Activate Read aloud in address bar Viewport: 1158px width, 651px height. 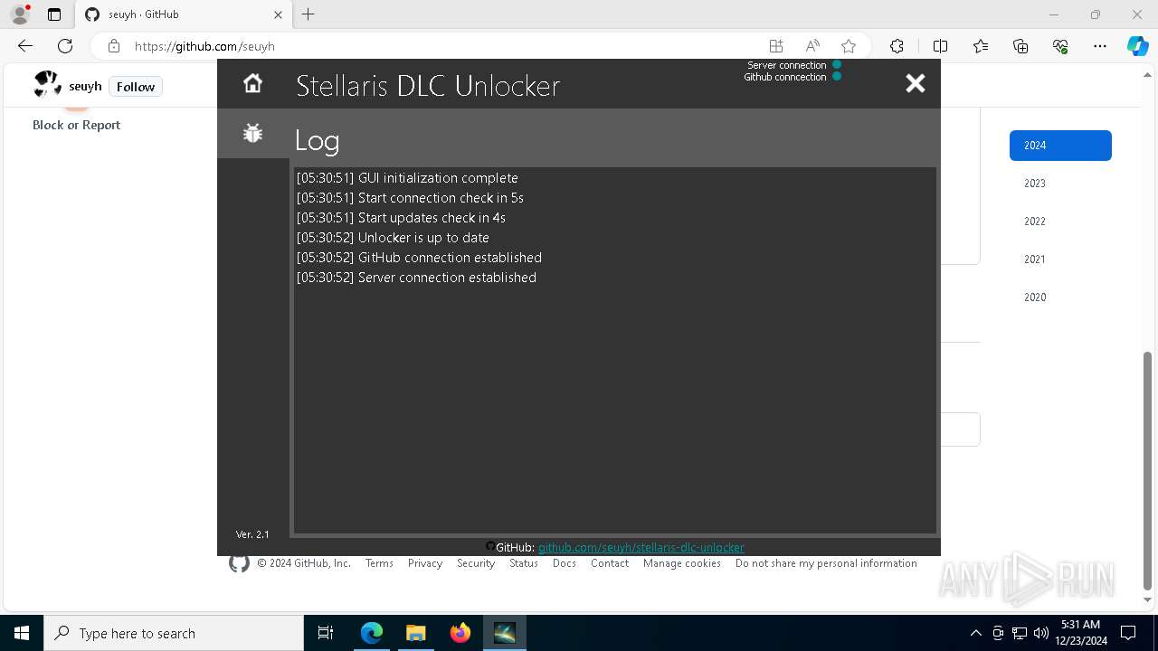[812, 46]
